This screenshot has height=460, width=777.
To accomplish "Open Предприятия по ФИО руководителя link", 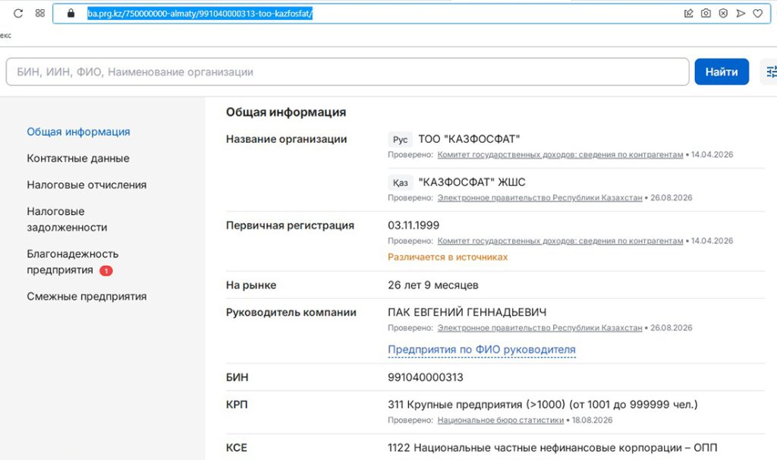I will [x=482, y=350].
